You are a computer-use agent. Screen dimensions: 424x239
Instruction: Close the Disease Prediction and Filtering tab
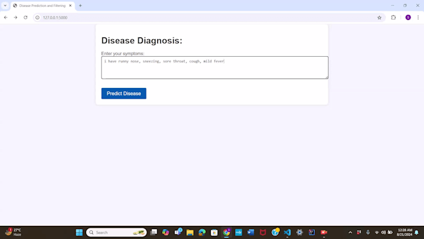pyautogui.click(x=70, y=6)
